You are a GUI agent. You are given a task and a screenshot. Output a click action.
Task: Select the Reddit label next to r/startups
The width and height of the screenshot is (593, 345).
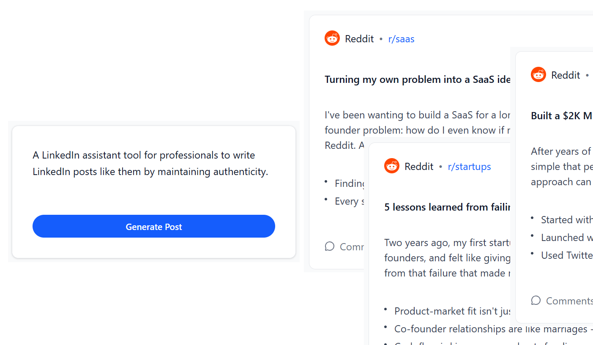419,167
